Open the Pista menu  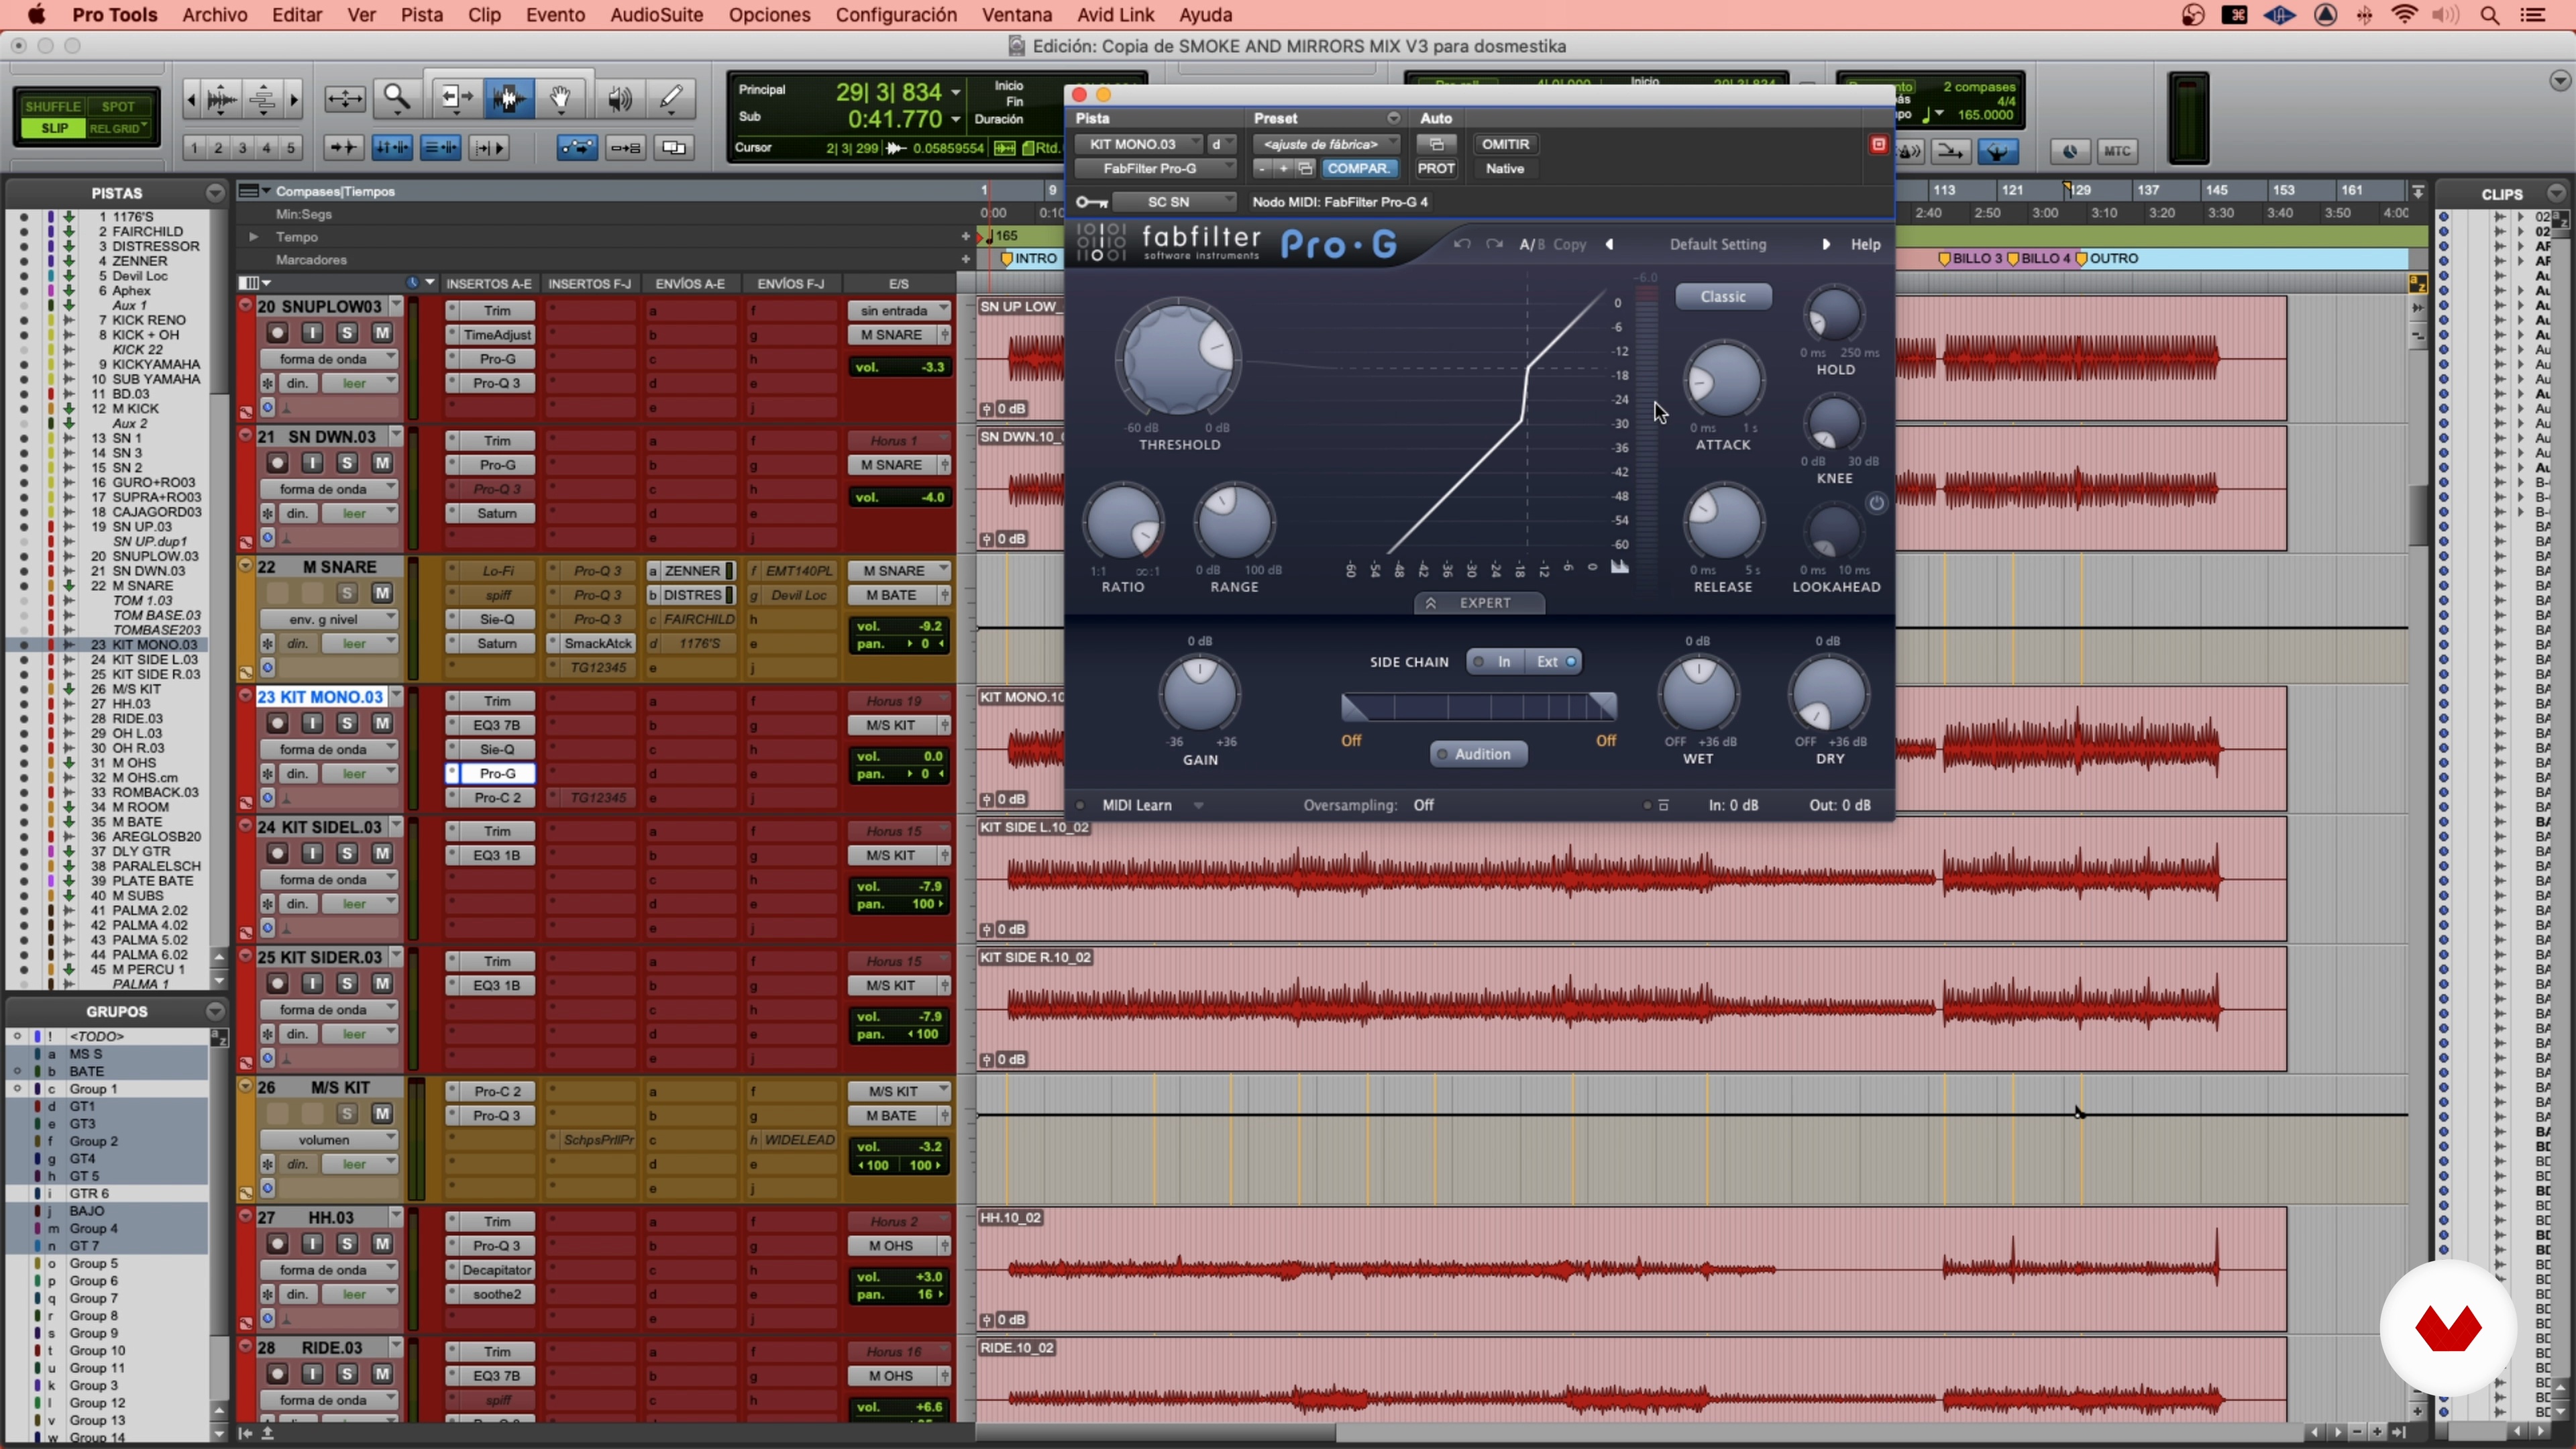422,15
